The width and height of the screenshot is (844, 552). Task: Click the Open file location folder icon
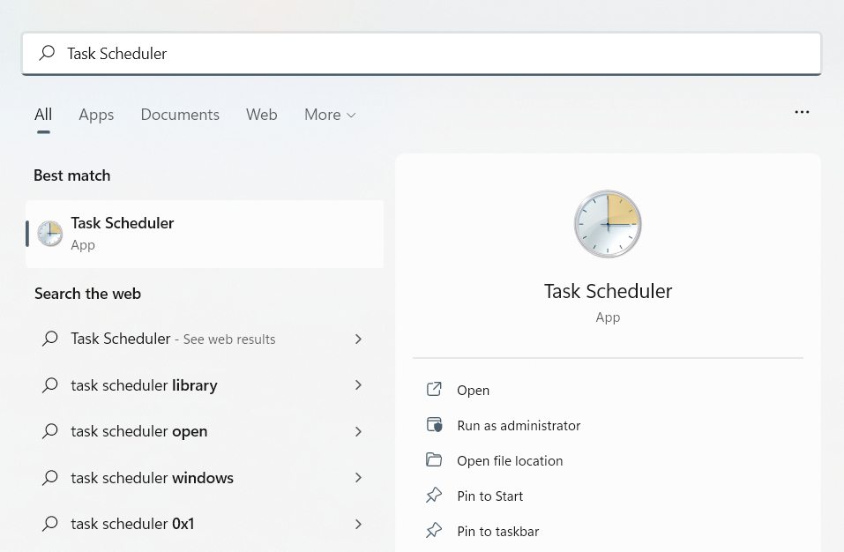tap(434, 460)
